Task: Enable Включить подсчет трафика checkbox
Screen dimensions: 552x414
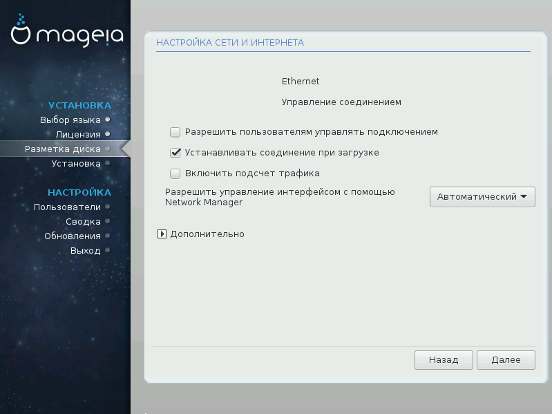Action: pyautogui.click(x=175, y=173)
